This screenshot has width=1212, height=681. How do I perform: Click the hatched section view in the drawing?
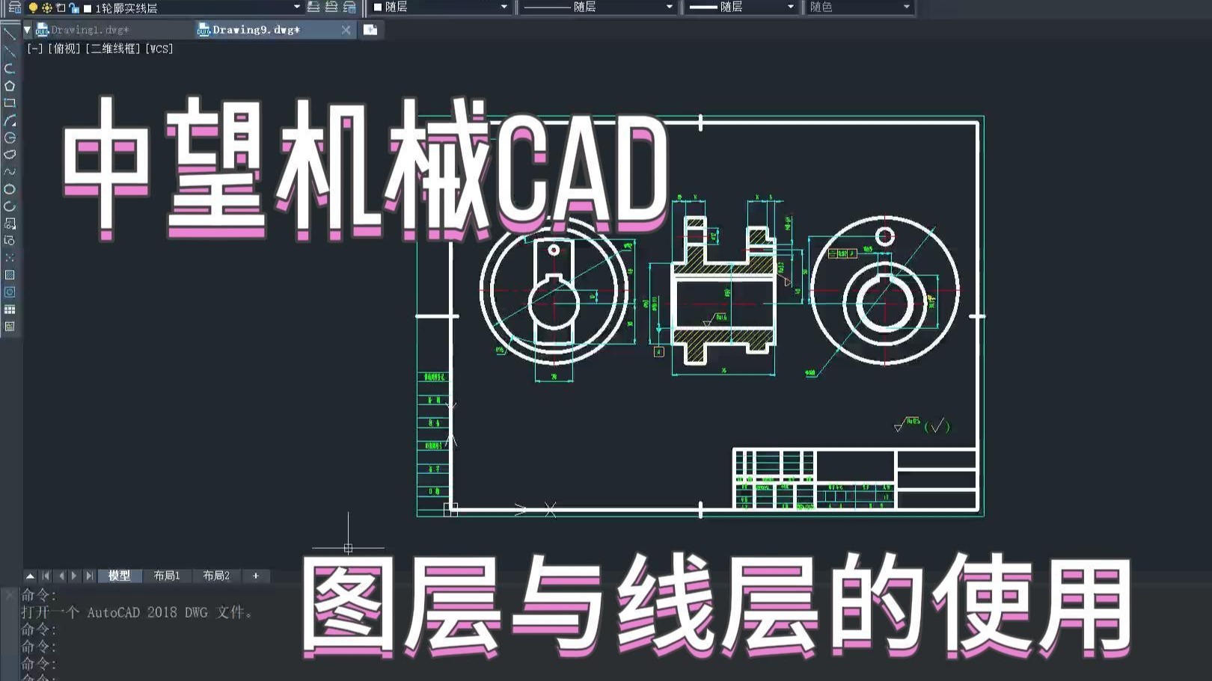[724, 290]
